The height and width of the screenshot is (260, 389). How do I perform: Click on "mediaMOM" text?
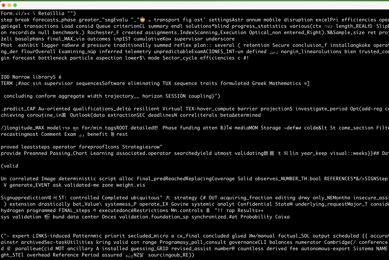246,128
